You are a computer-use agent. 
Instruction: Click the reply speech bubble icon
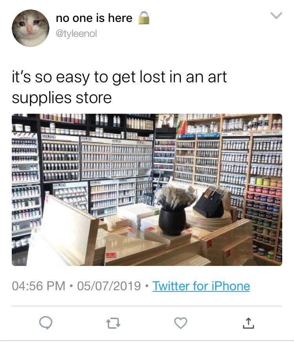[45, 323]
